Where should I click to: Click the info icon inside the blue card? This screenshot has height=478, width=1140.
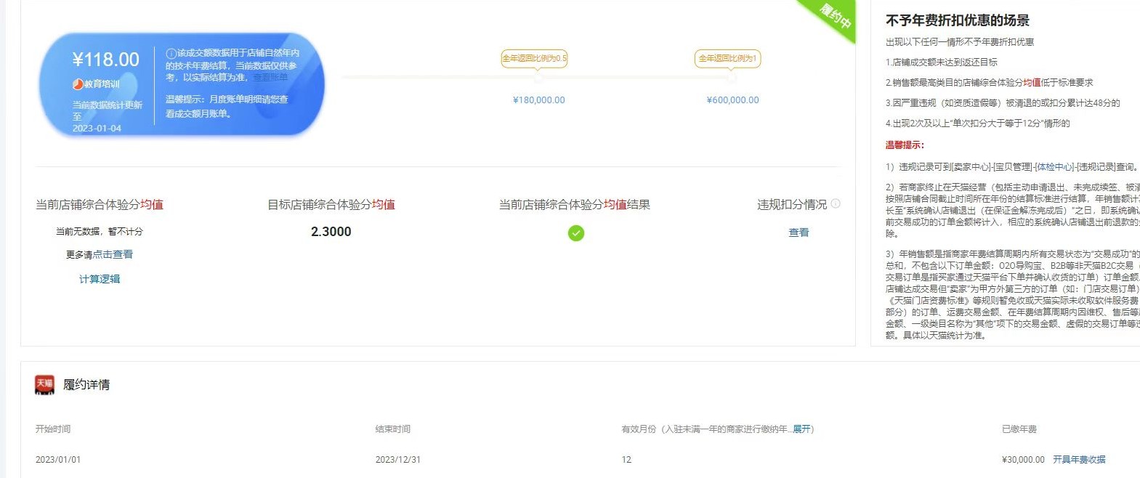coord(171,53)
